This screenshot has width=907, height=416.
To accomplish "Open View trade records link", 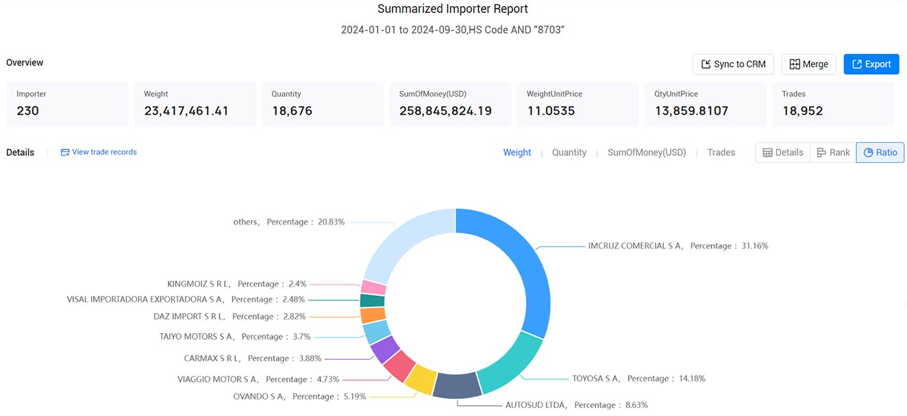I will (x=99, y=152).
